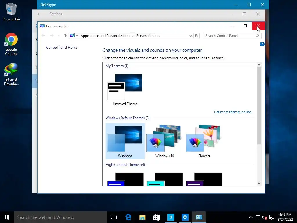297x223 pixels.
Task: Click the search magnifier in Control Panel search
Action: coord(258,36)
